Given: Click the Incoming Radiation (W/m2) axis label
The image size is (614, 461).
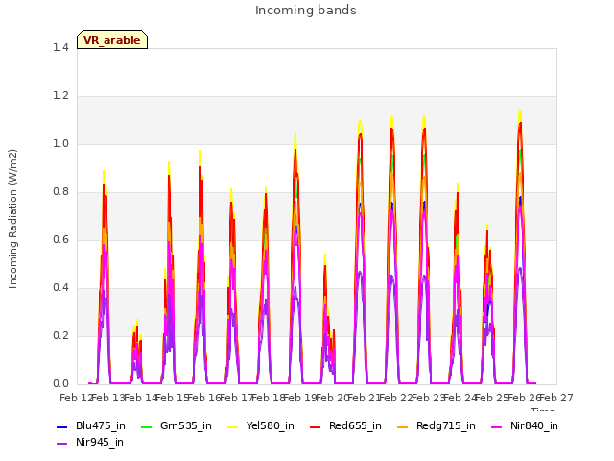Looking at the screenshot, I should pyautogui.click(x=12, y=219).
